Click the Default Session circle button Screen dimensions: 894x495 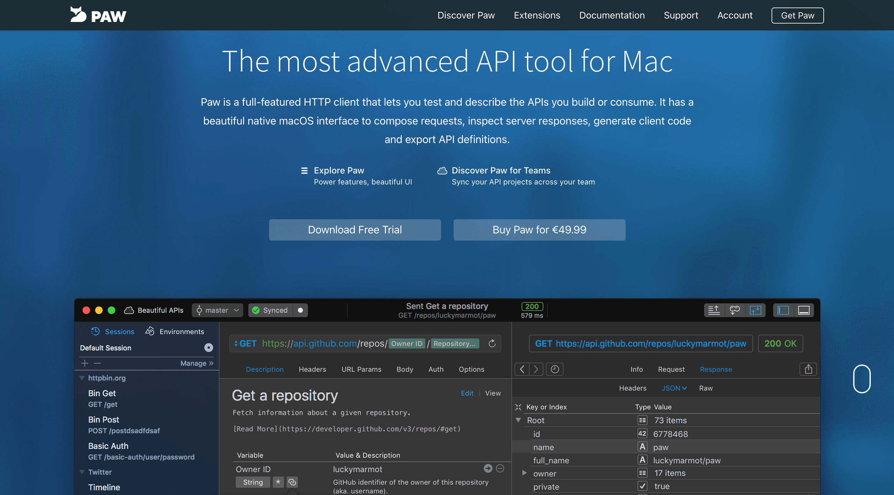click(x=208, y=348)
